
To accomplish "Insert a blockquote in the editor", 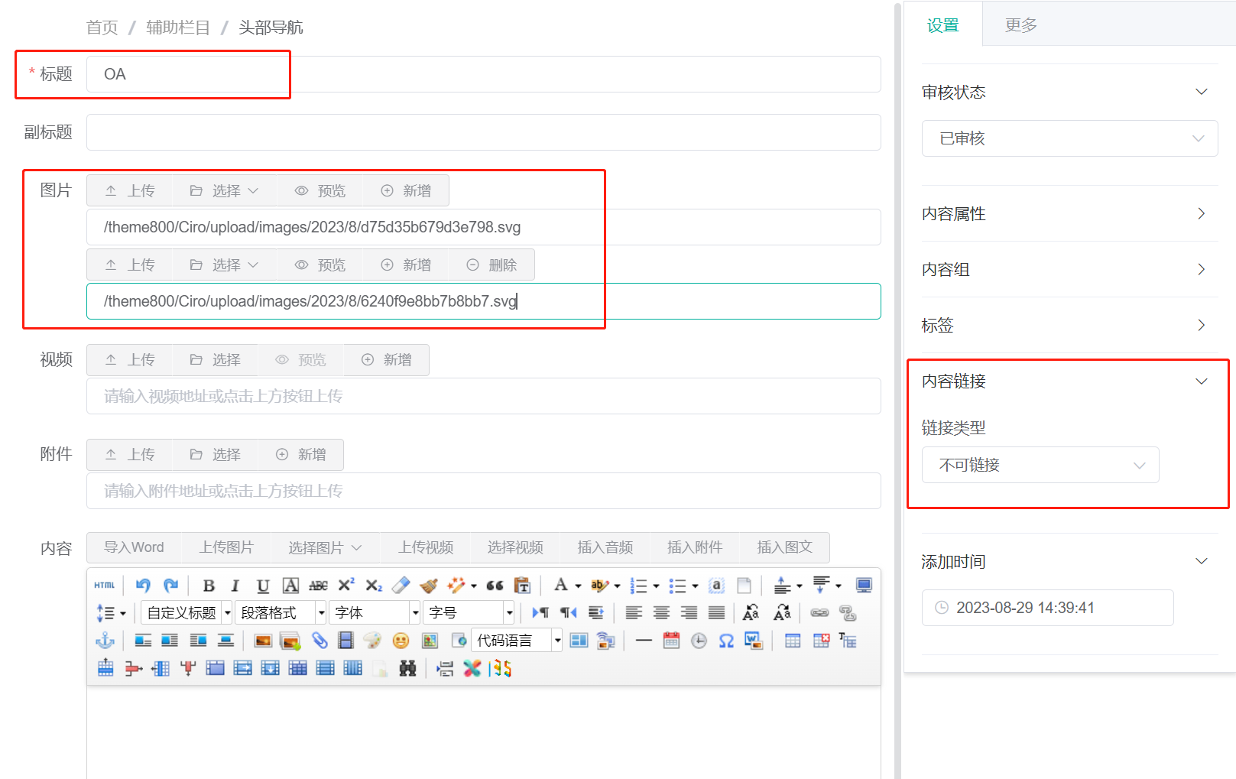I will tap(495, 585).
